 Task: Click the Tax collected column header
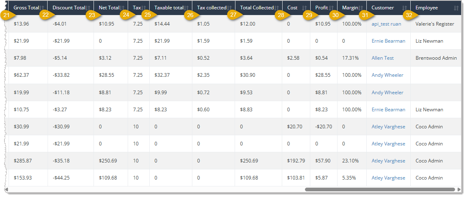[211, 8]
